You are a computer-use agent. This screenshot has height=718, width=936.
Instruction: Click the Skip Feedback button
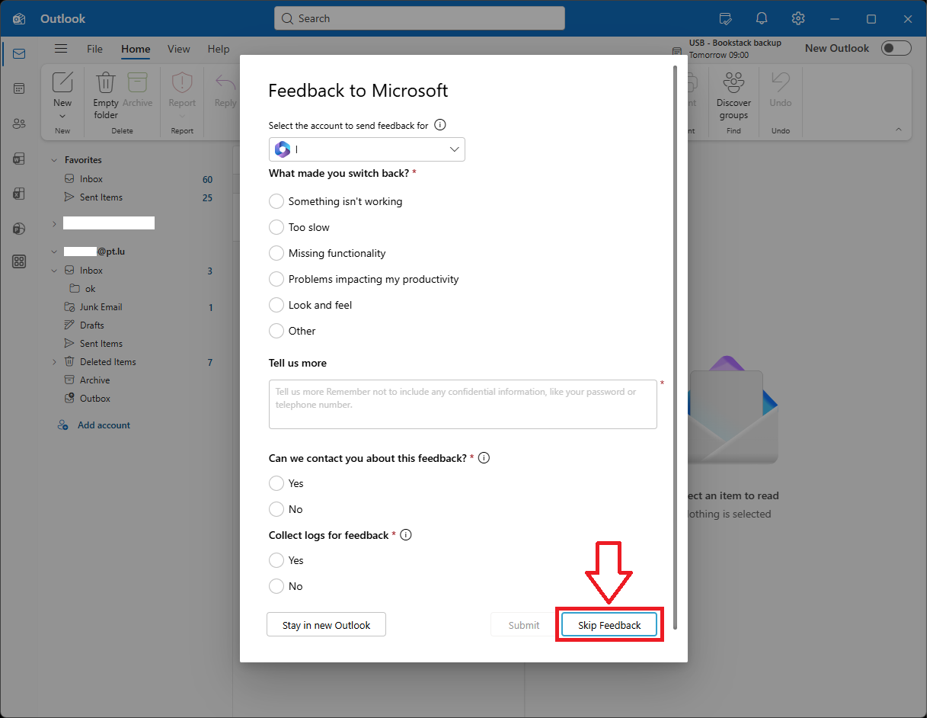pos(609,625)
